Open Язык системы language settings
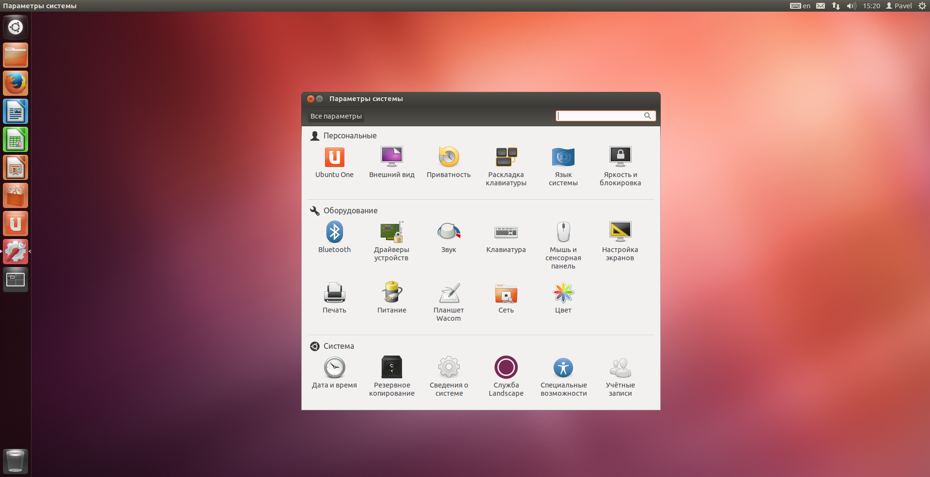This screenshot has width=930, height=477. 563,166
